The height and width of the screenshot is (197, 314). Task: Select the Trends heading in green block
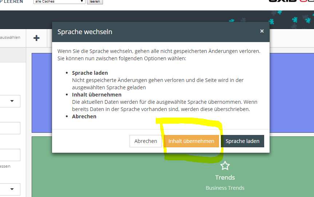[225, 177]
